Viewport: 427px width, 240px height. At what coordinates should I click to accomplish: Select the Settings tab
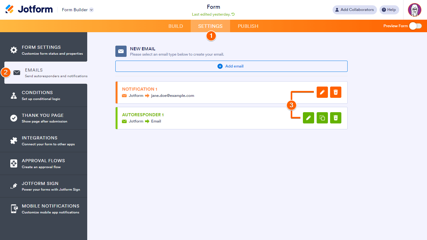(210, 26)
